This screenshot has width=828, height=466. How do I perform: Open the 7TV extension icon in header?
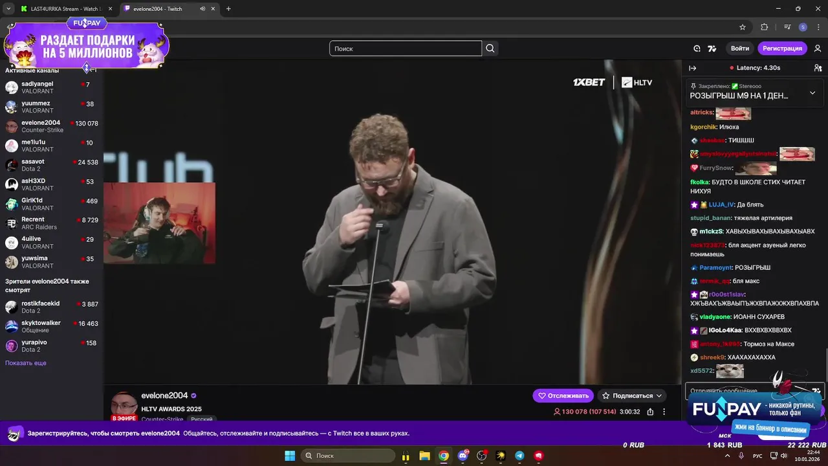pyautogui.click(x=712, y=49)
